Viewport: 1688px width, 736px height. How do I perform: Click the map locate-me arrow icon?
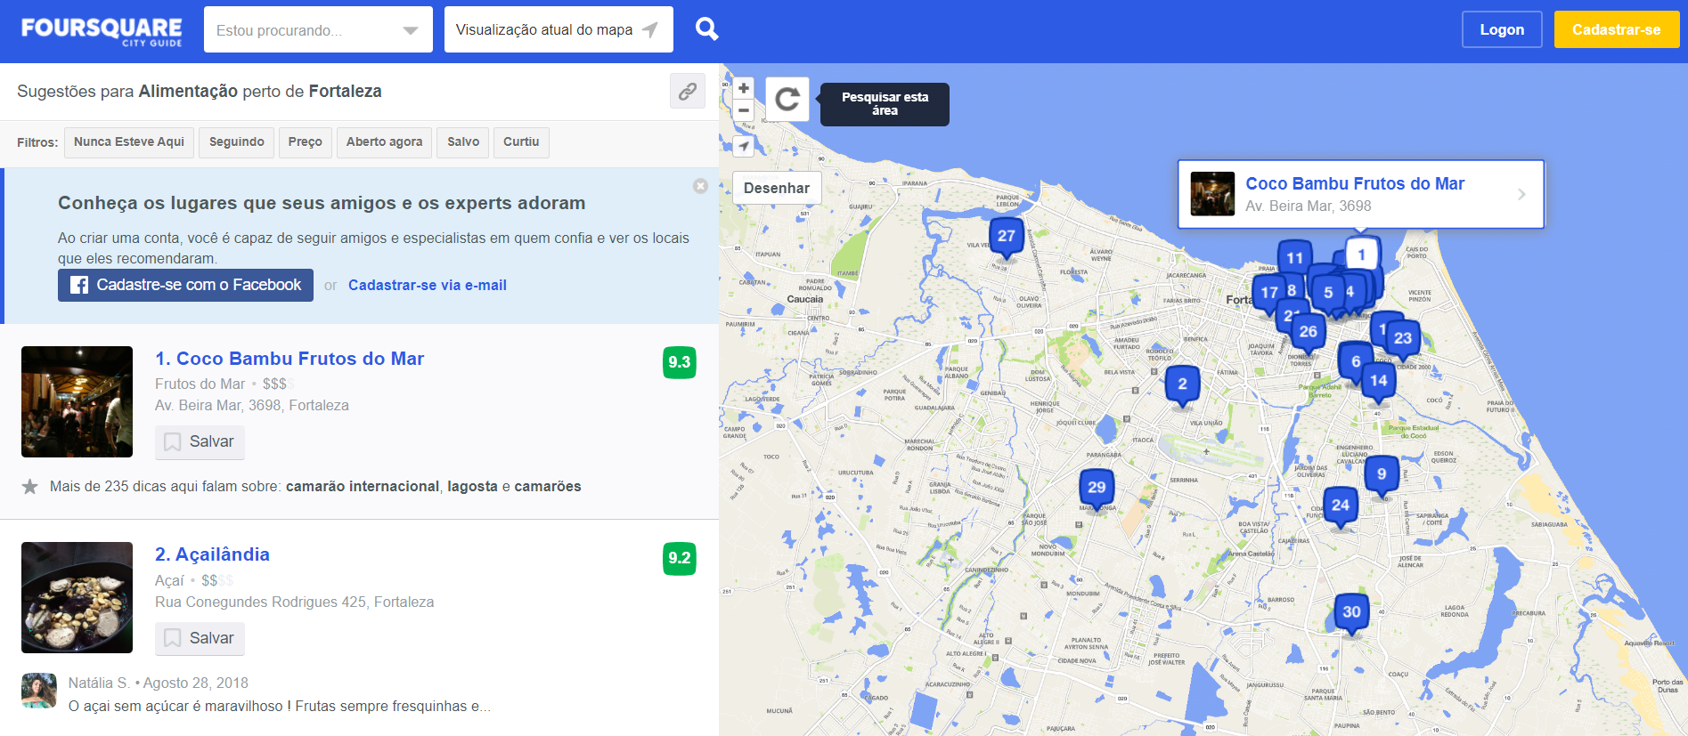(743, 145)
